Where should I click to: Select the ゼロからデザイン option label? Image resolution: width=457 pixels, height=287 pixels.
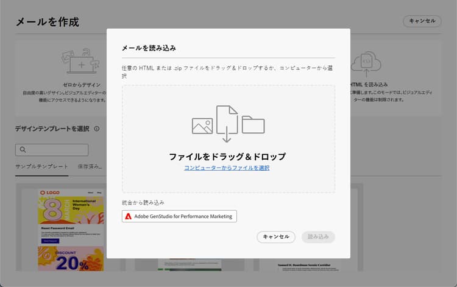[82, 85]
